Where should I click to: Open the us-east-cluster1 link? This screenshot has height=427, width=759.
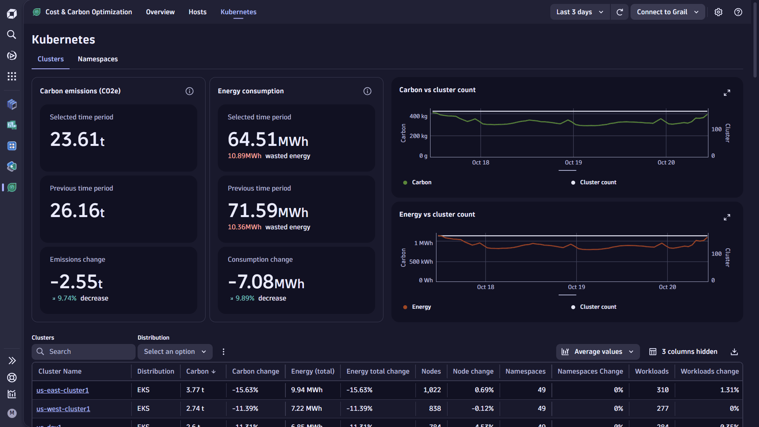[62, 390]
